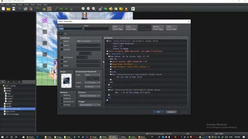The image size is (248, 139).
Task: Enable the Self Switch condition checkbox
Action: [x=62, y=58]
